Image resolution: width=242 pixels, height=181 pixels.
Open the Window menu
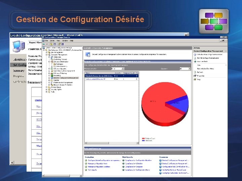tap(65, 41)
